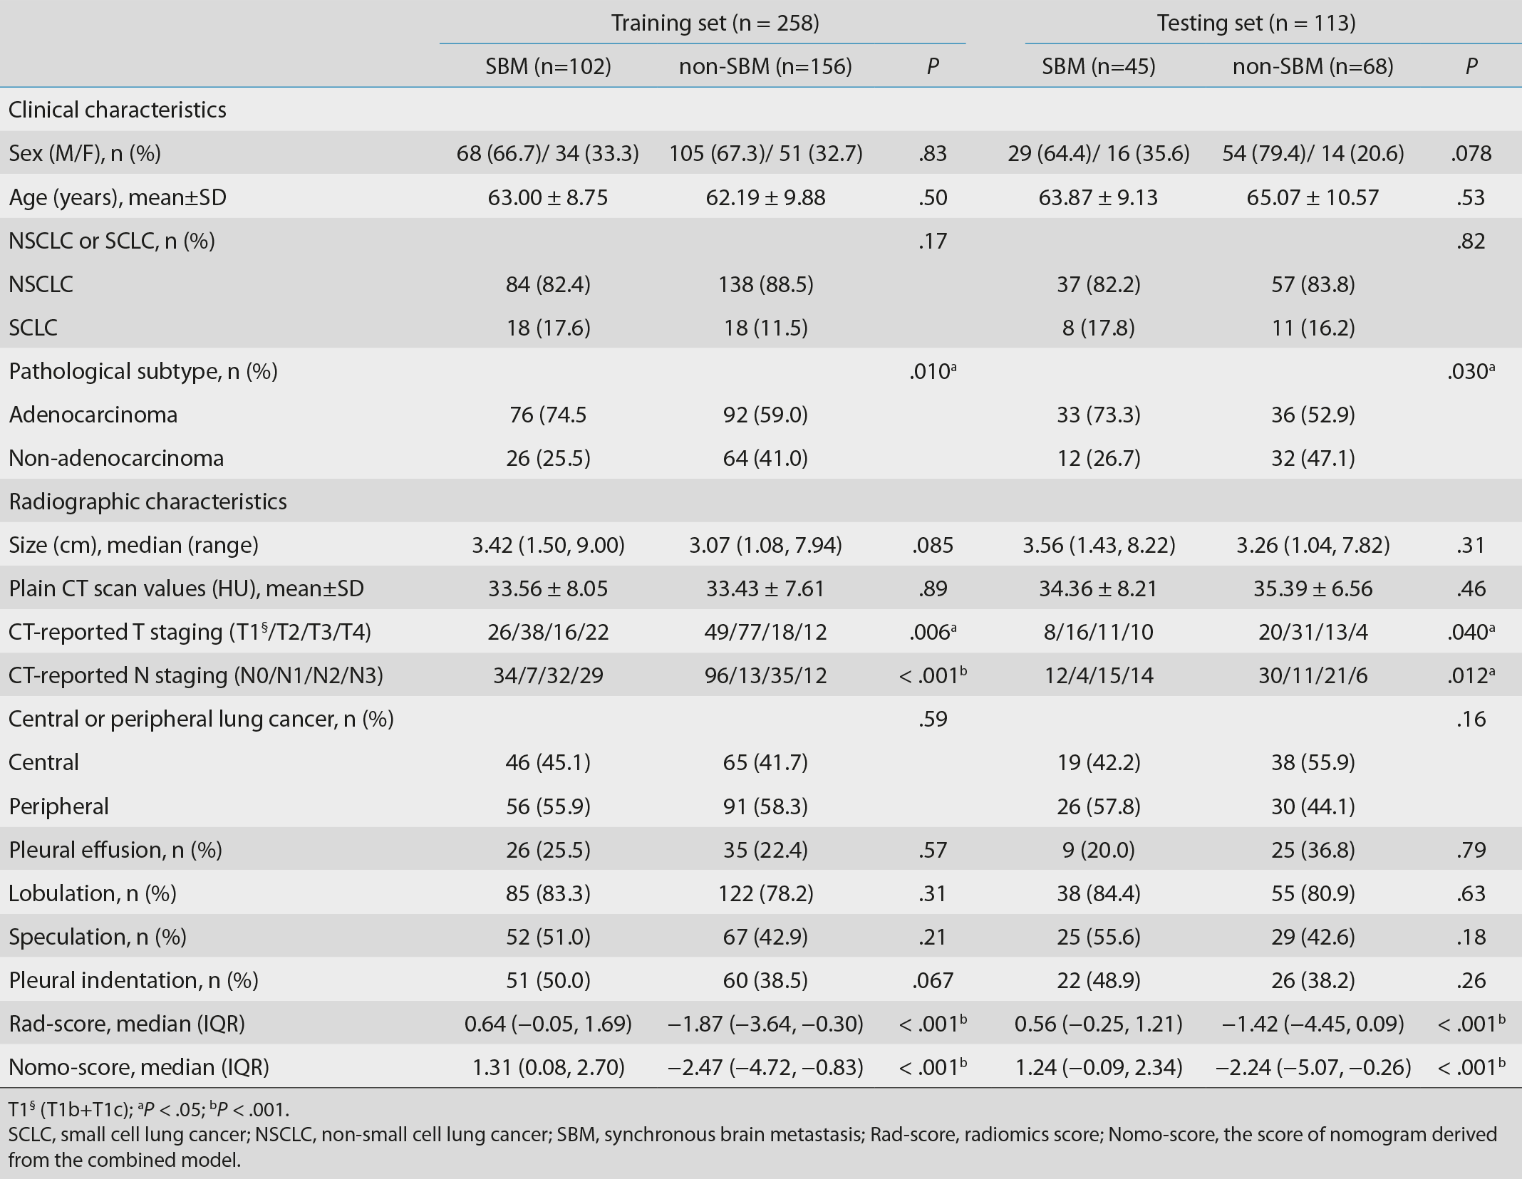
Task: Select the '0.64 (−0.05, 1.69)' Rad-score cell
Action: (x=548, y=1024)
